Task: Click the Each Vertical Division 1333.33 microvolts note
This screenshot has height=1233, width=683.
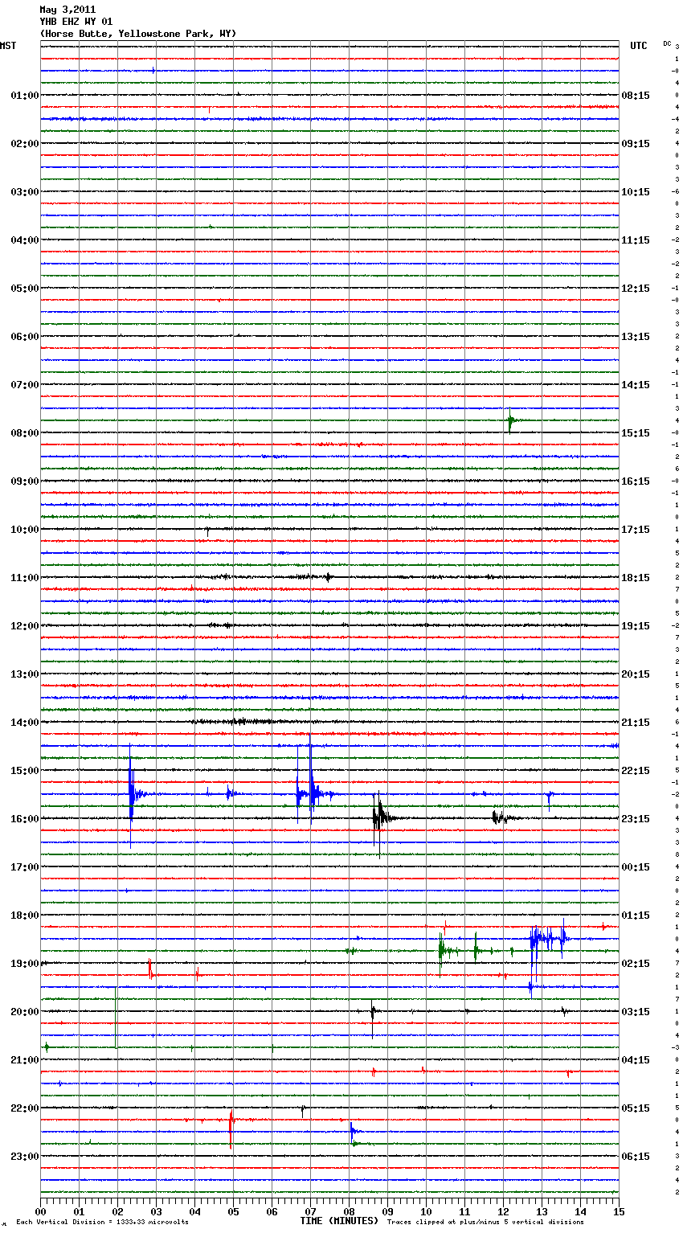Action: pos(103,1223)
